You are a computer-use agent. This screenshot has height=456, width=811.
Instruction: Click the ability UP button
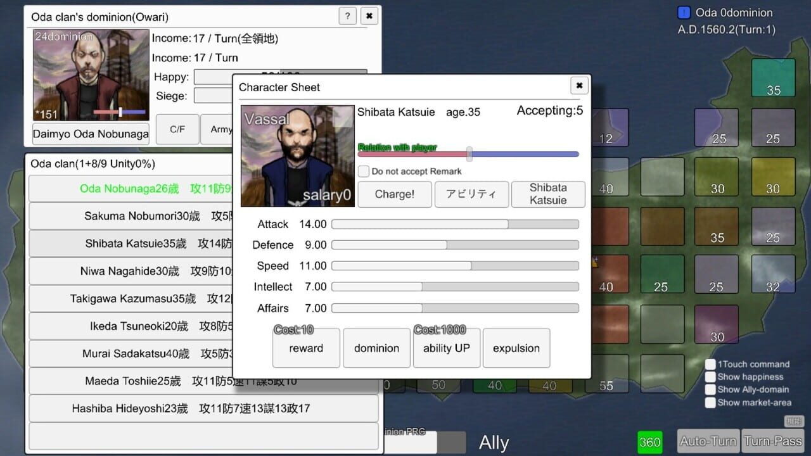(x=447, y=348)
